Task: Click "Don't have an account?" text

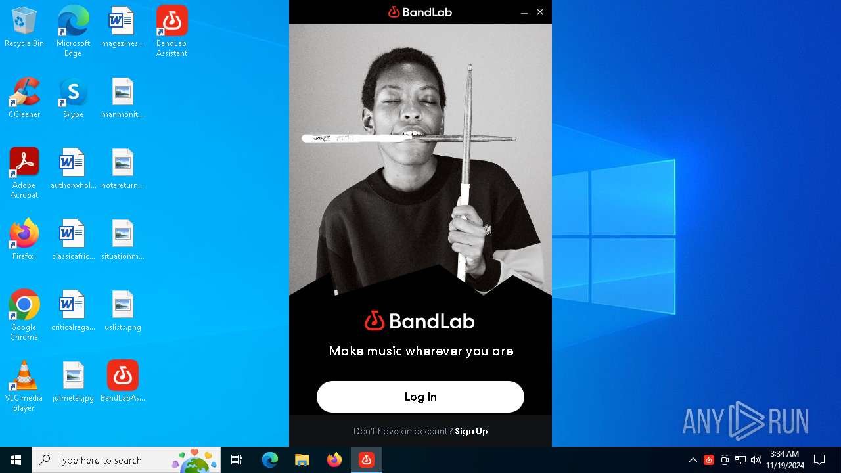Action: (x=403, y=431)
